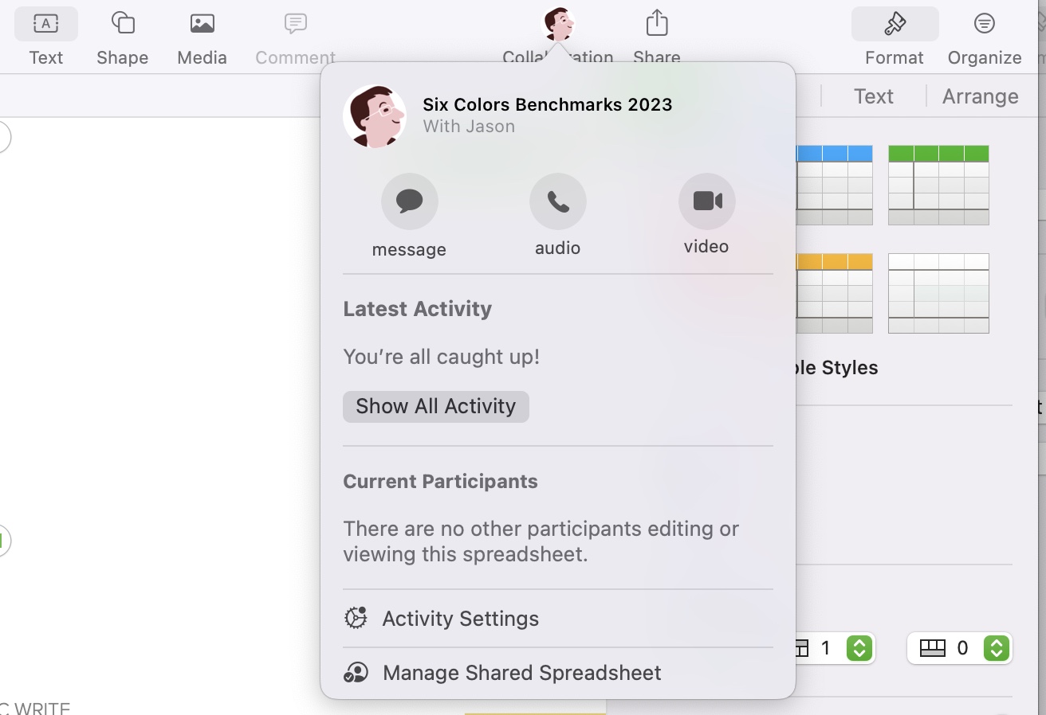Open the Share toolbar button
Viewport: 1046px width, 715px height.
tap(657, 37)
